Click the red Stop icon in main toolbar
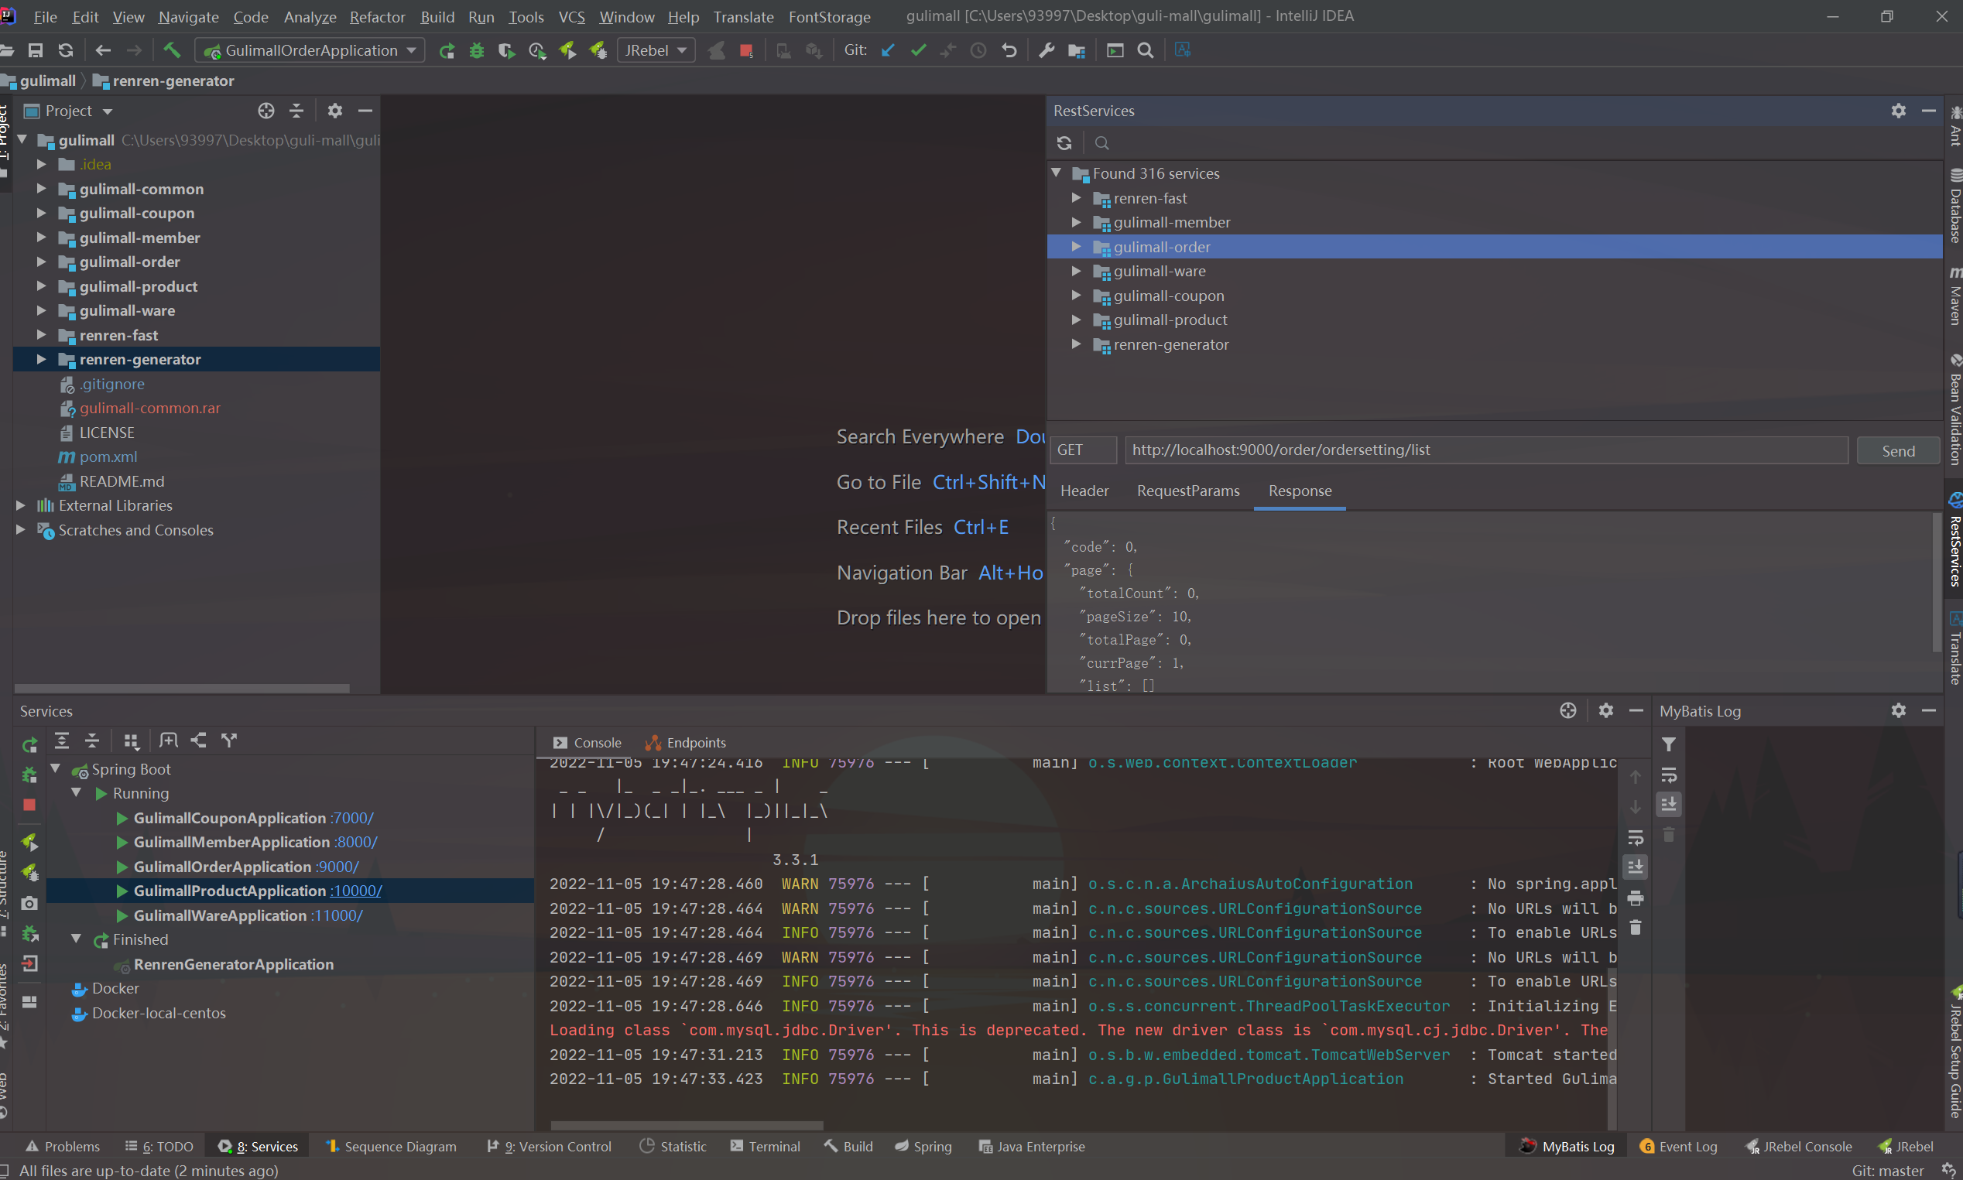Image resolution: width=1963 pixels, height=1180 pixels. coord(746,50)
